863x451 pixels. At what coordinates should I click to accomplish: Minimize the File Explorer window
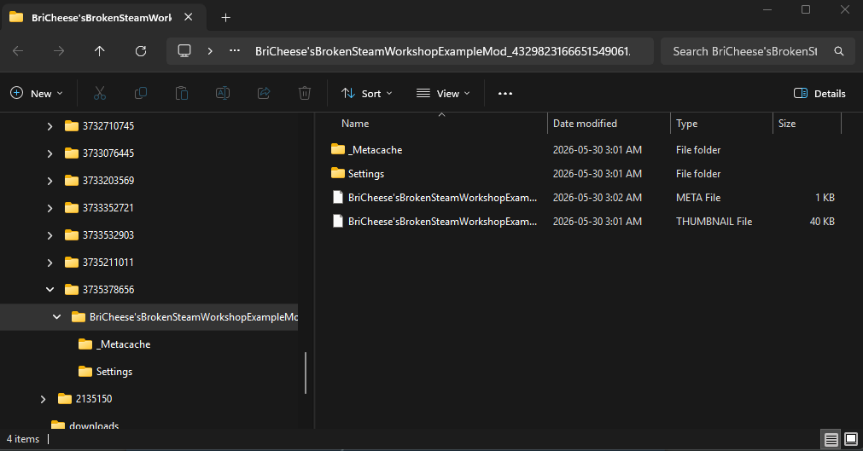pos(767,10)
